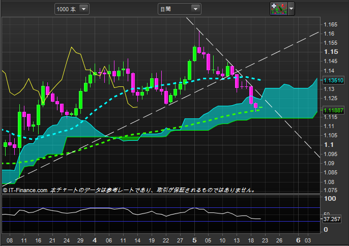Click the 08 date axis label
This screenshot has width=349, height=246.
pos(10,240)
